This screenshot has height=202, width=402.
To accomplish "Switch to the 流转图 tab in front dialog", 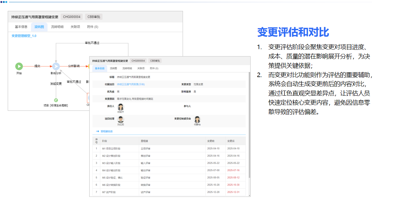I will [113, 68].
